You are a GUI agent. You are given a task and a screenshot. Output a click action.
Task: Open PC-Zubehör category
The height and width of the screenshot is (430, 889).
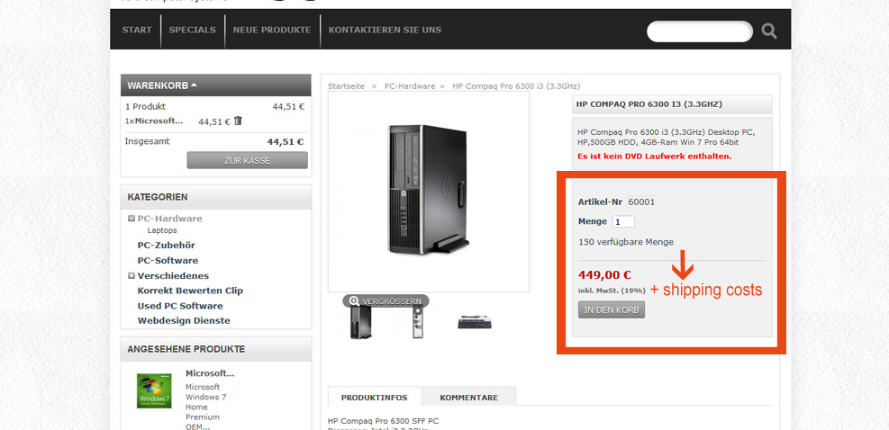click(x=166, y=246)
